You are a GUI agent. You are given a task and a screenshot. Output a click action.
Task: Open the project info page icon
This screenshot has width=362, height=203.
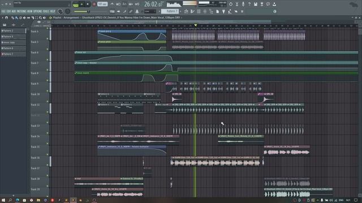click(217, 11)
